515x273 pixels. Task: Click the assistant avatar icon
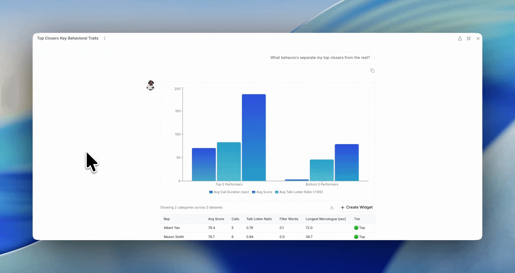(151, 85)
